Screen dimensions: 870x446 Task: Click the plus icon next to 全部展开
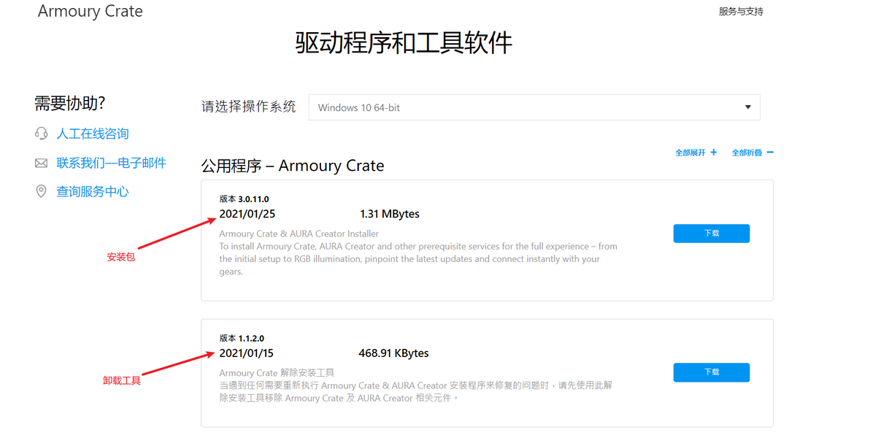pyautogui.click(x=714, y=152)
